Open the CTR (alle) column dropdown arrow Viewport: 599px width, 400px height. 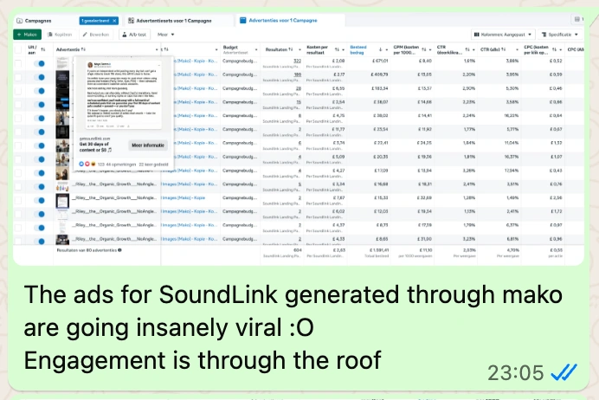point(517,50)
